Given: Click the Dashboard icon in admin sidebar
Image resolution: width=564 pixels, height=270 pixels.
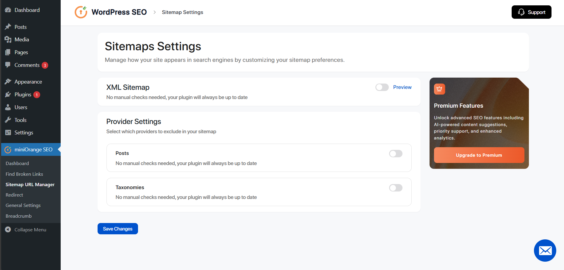Looking at the screenshot, I should [x=8, y=10].
